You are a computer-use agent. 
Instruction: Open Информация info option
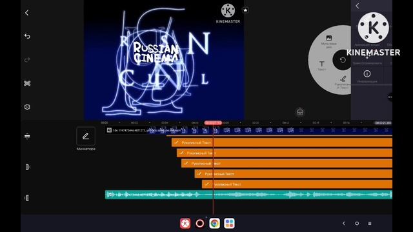[x=367, y=76]
